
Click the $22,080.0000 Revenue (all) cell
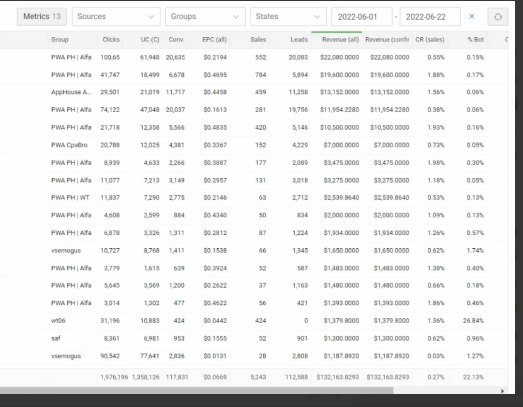click(x=340, y=57)
